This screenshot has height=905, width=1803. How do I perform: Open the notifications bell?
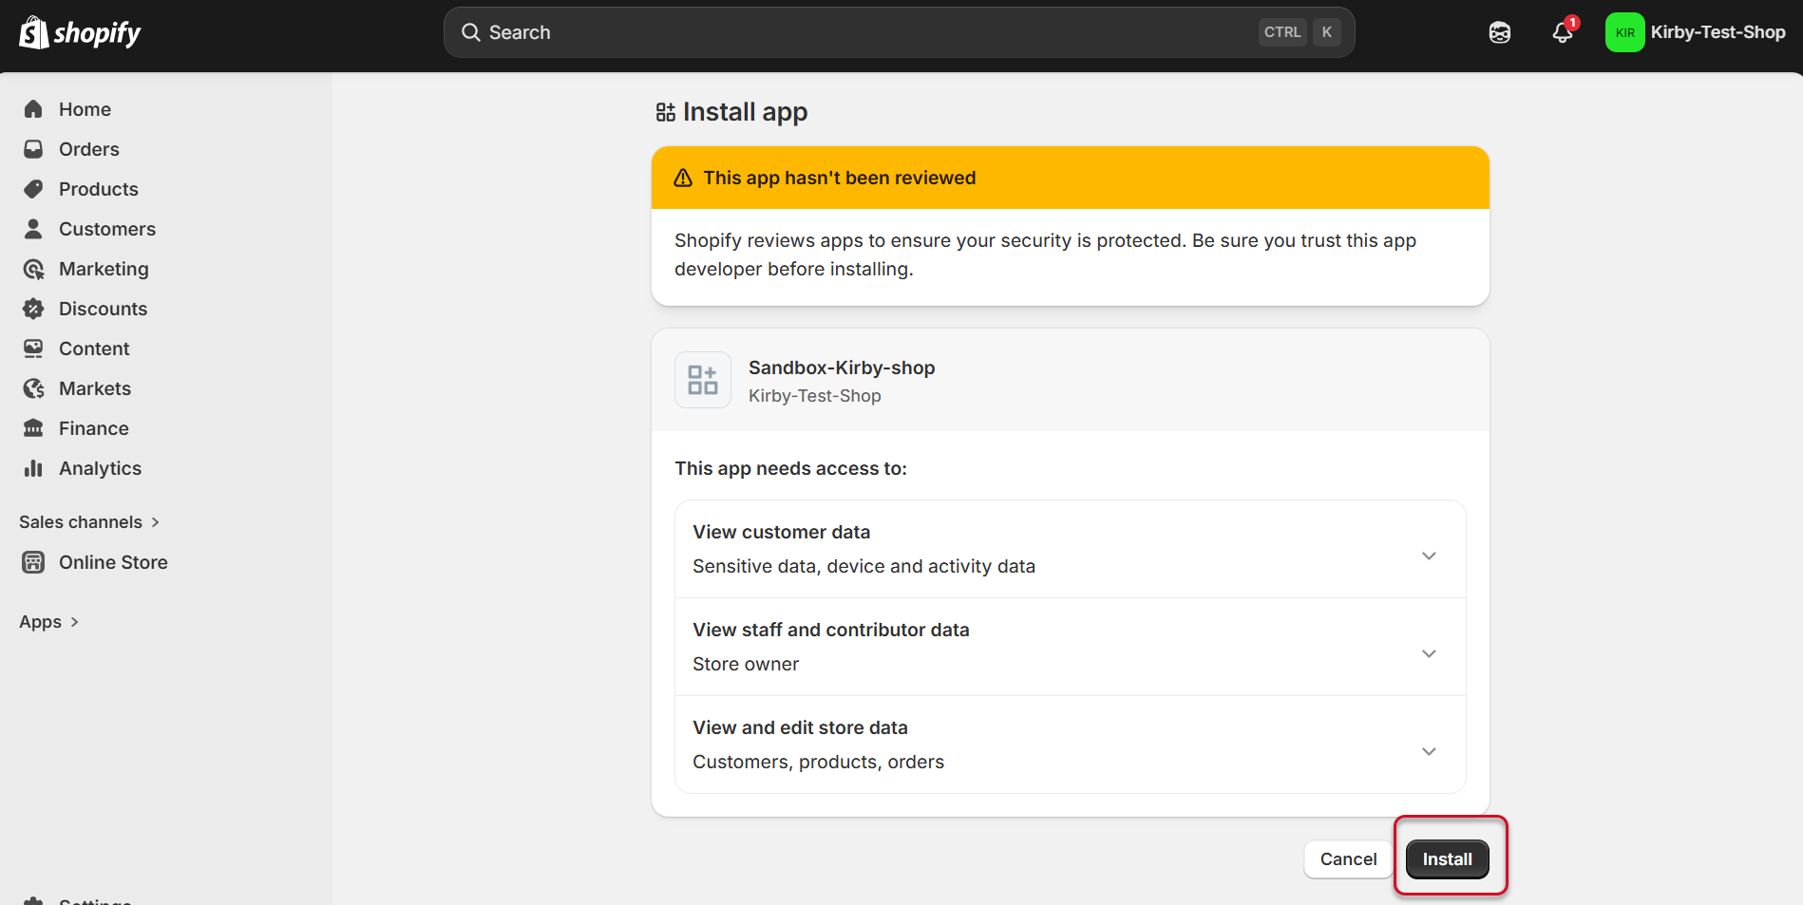tap(1563, 32)
